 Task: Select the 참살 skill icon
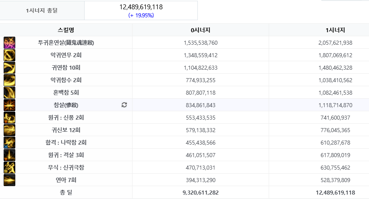9,105
